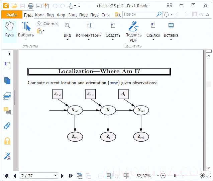The width and height of the screenshot is (213, 181).
Task: Open the zoom percentage dropdown arrow
Action: tap(158, 176)
